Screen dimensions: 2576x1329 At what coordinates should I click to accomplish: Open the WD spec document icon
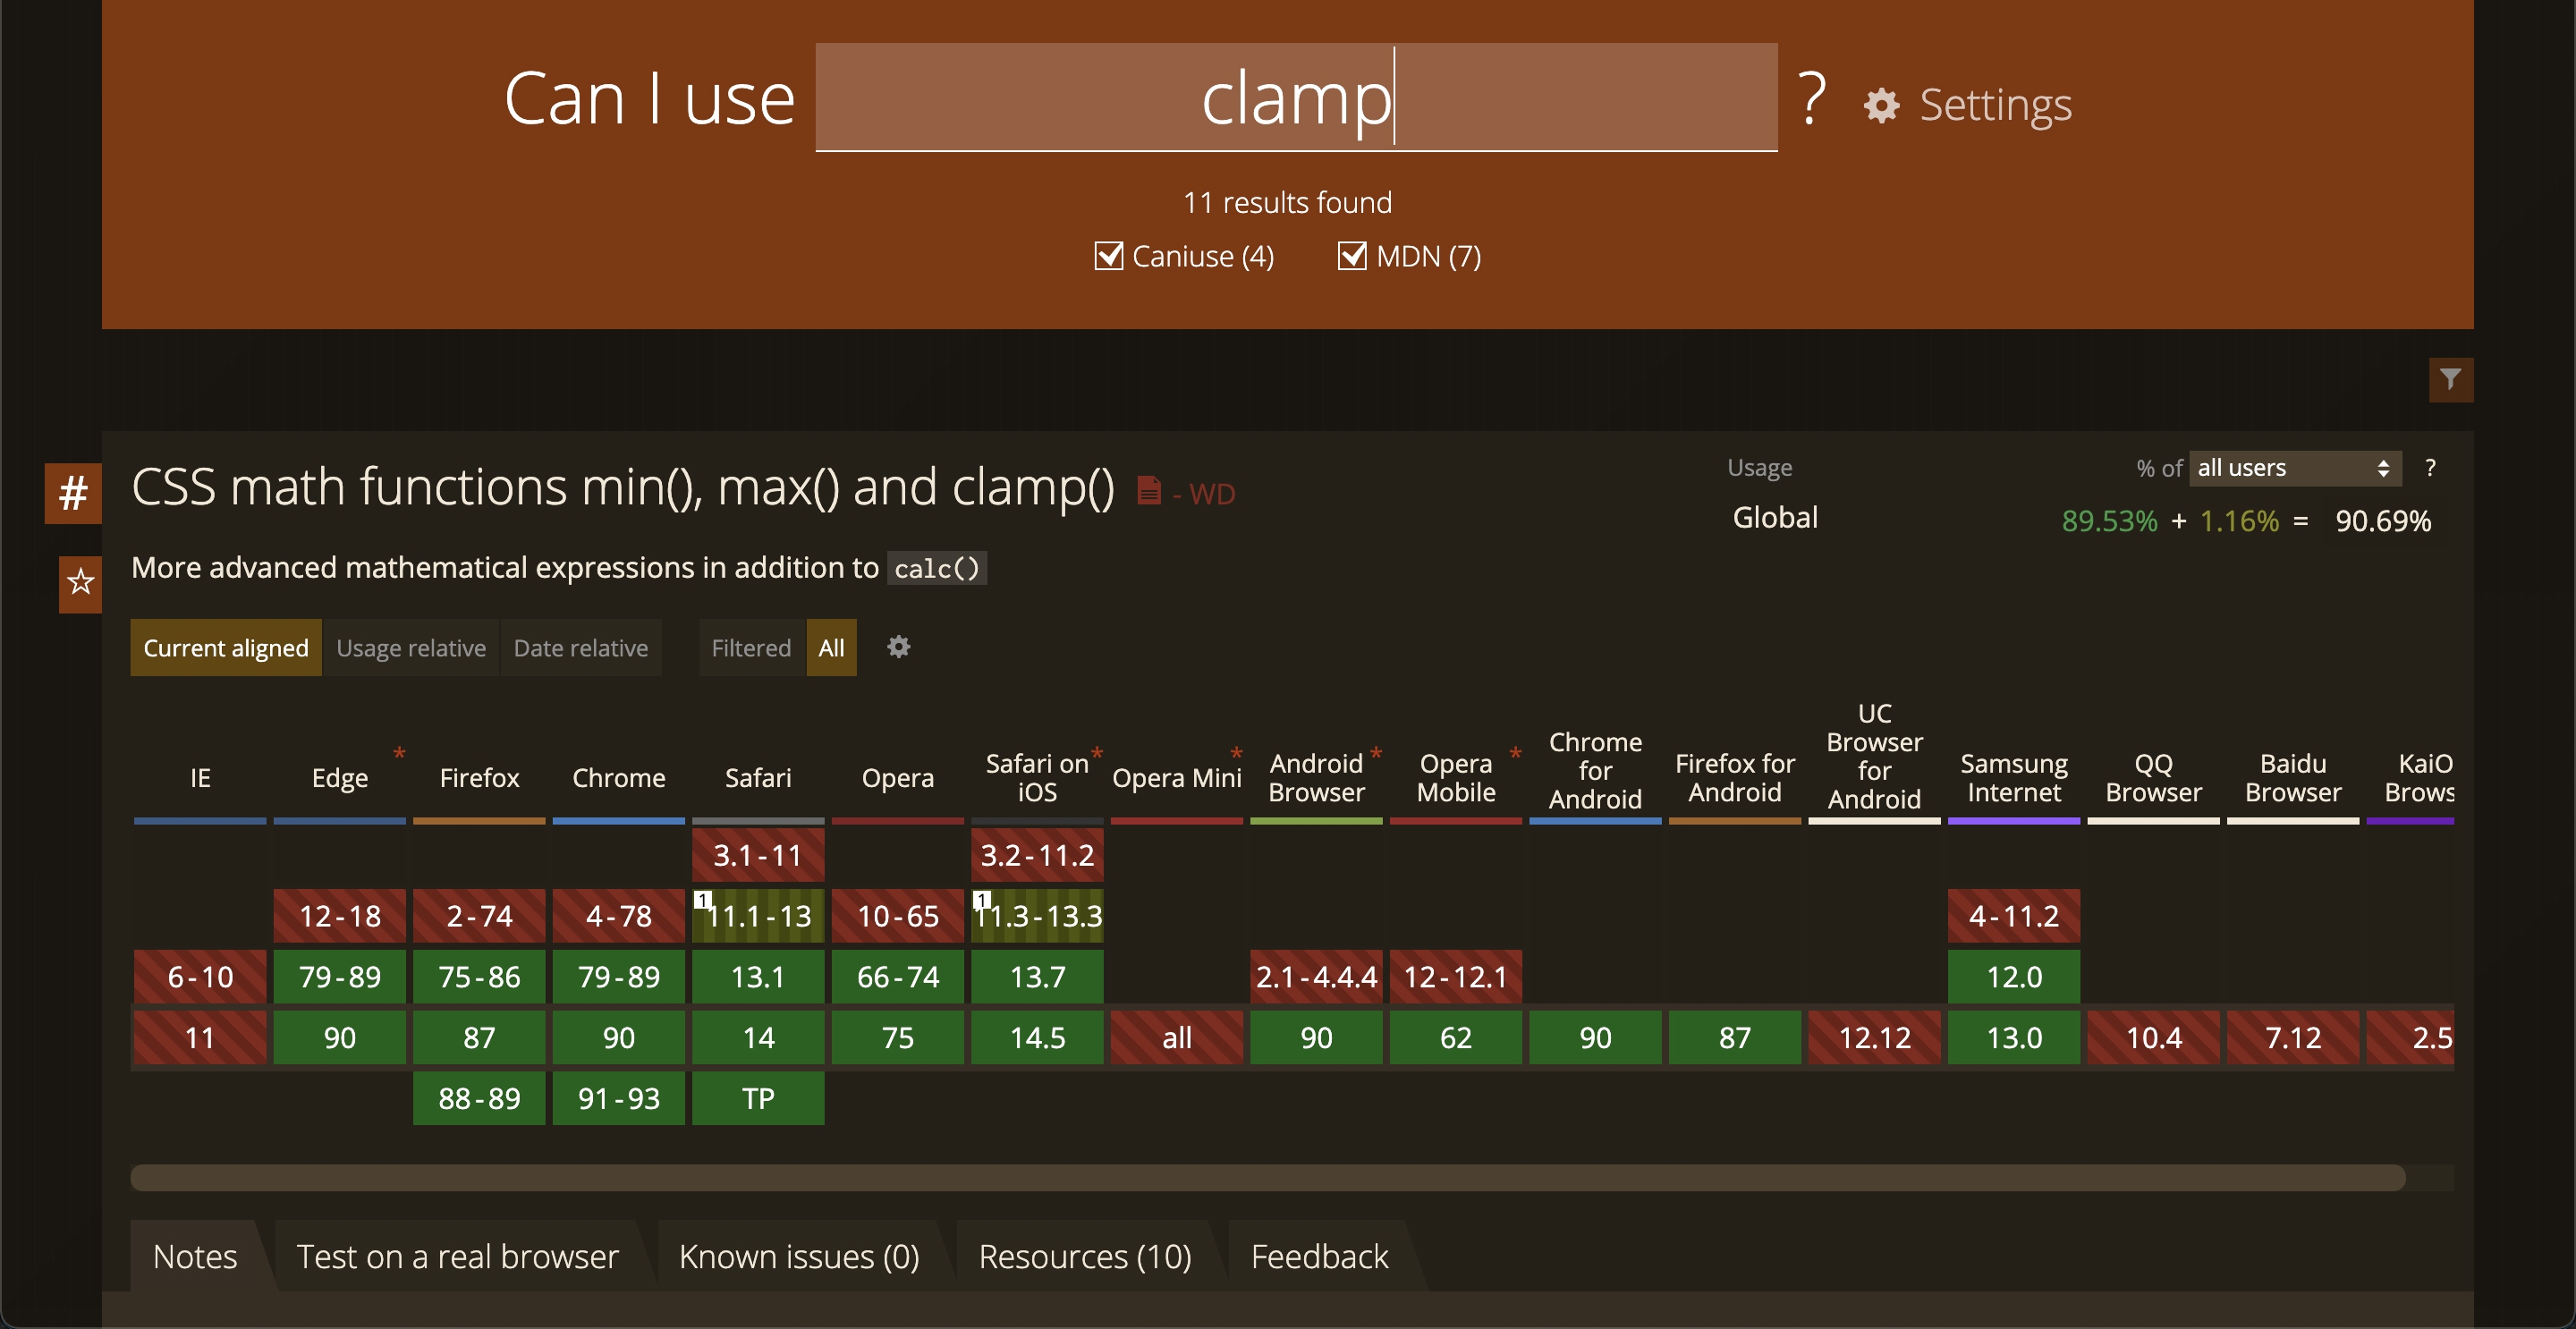1149,491
